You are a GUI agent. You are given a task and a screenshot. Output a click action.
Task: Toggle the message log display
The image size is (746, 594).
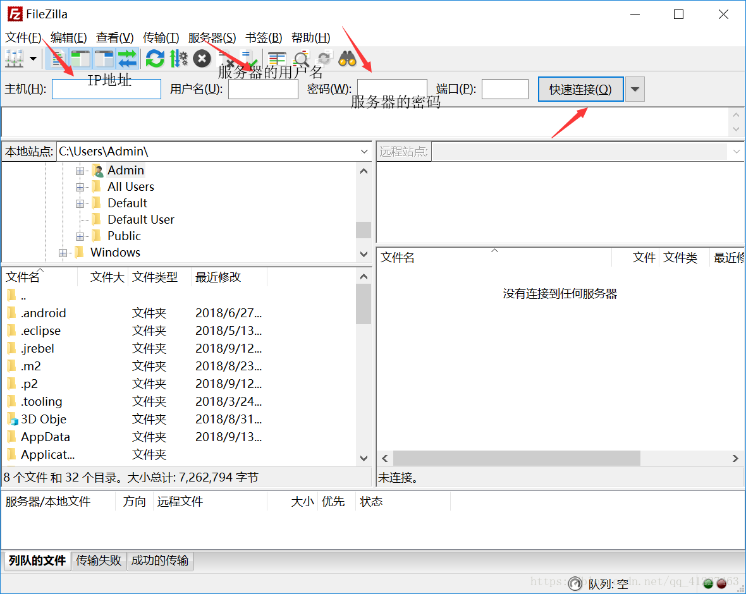pyautogui.click(x=58, y=59)
